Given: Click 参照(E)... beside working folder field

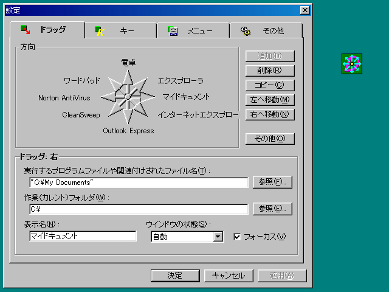Looking at the screenshot, I should click(x=272, y=209).
